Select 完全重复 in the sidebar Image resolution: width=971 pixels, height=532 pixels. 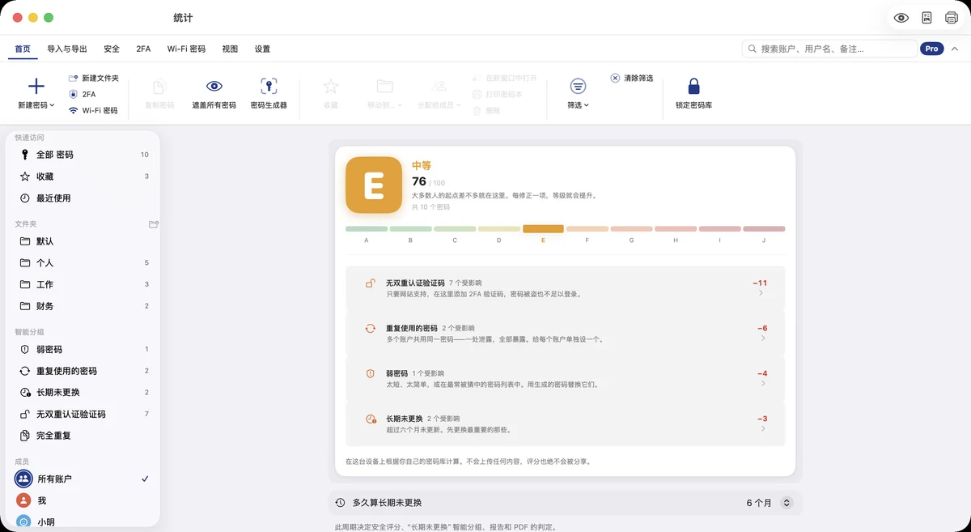(83, 436)
